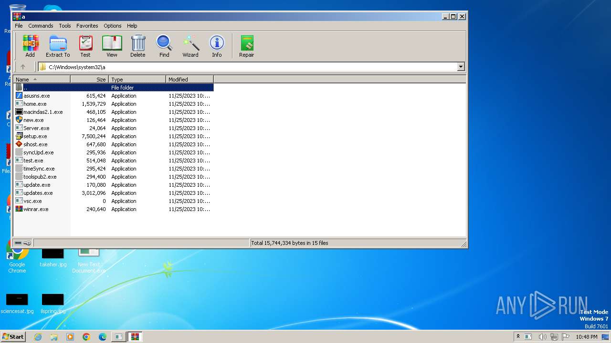Click the volume speaker tray icon
611x343 pixels.
point(542,337)
